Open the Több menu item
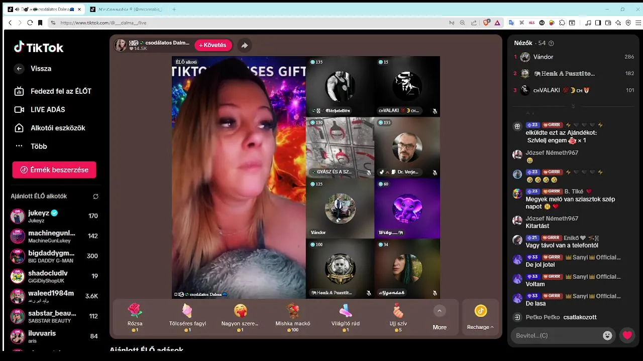The width and height of the screenshot is (643, 361). (x=31, y=146)
